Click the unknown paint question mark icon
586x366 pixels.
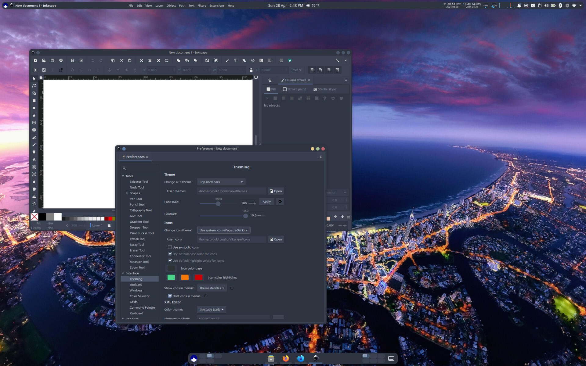(x=325, y=98)
